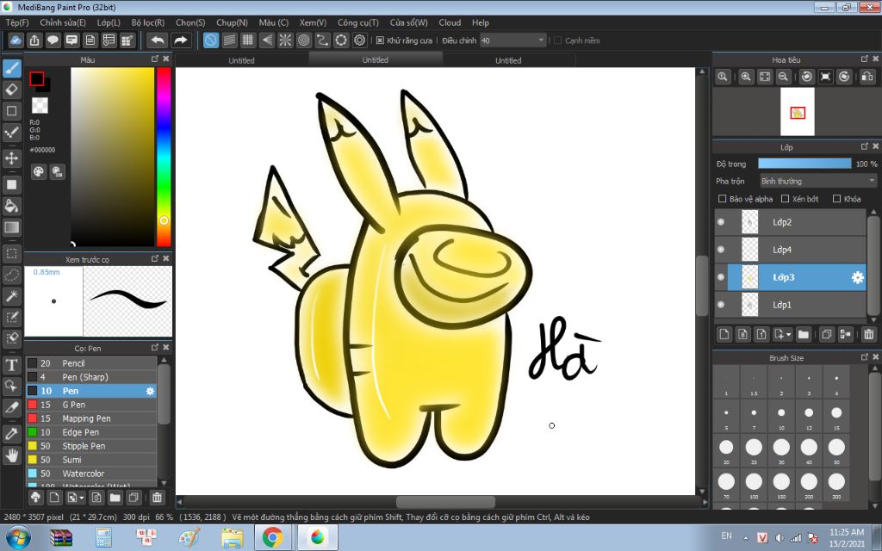Screen dimensions: 882x551
Task: Select the transparent color swatch
Action: [x=40, y=105]
